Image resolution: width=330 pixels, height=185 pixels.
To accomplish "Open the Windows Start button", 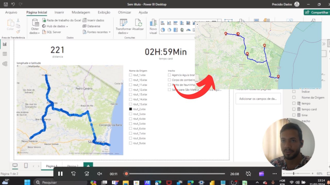I will (27, 182).
